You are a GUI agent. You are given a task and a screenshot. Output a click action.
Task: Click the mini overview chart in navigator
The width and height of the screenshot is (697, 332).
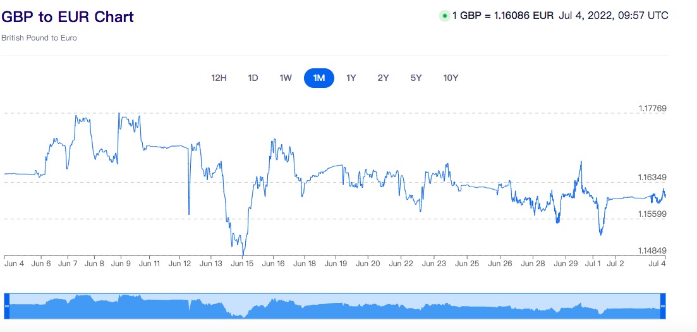point(335,307)
